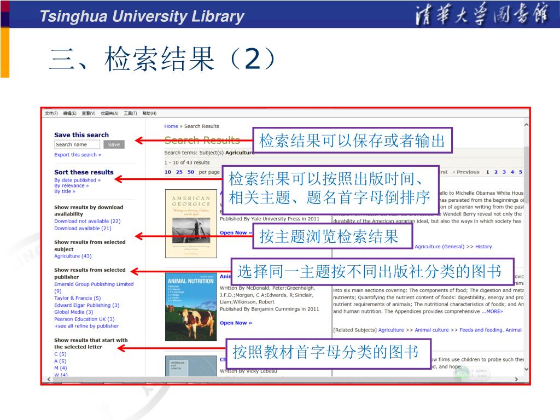Go to results page 3
The image size is (560, 420).
[504, 172]
